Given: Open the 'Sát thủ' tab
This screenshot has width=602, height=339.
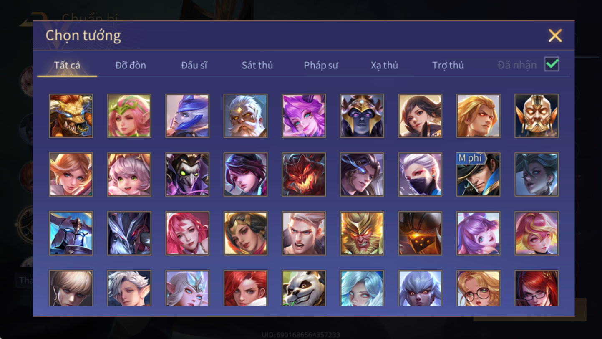Looking at the screenshot, I should tap(257, 65).
